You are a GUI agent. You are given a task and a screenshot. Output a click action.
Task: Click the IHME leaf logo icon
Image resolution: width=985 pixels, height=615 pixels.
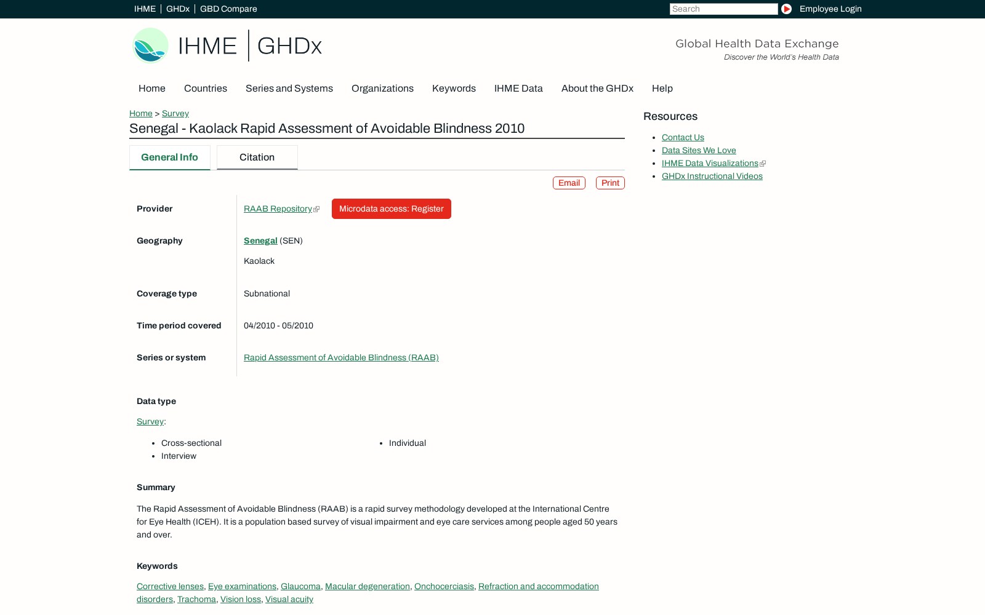point(150,46)
